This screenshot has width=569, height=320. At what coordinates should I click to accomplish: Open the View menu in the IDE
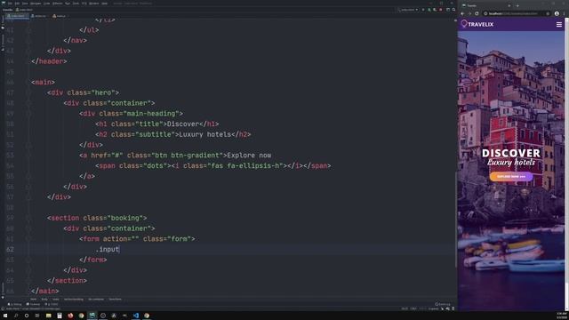(25, 4)
